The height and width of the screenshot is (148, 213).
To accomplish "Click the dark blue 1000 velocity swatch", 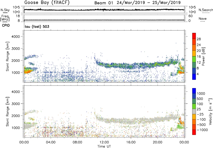I will (194, 91).
